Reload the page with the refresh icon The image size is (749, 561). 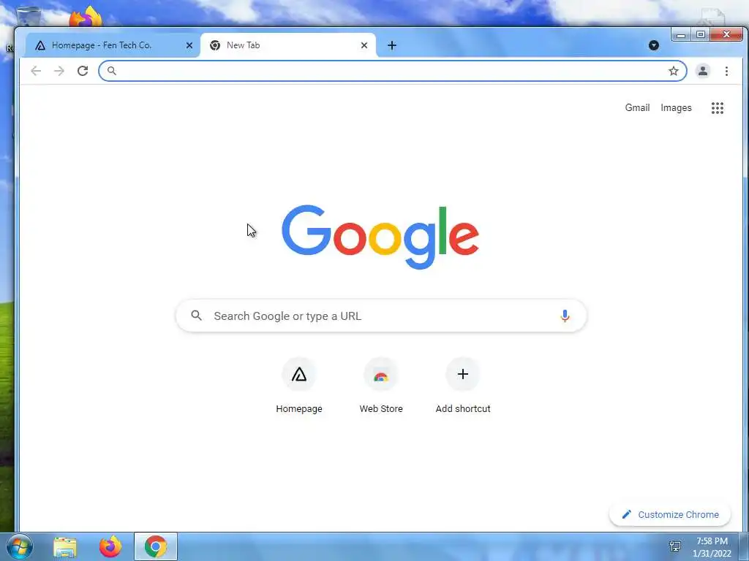(x=83, y=71)
